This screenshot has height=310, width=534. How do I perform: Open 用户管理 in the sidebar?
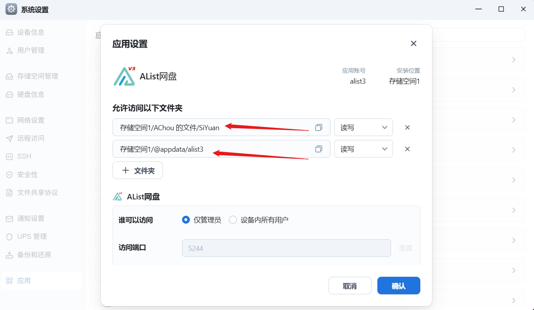tap(31, 50)
